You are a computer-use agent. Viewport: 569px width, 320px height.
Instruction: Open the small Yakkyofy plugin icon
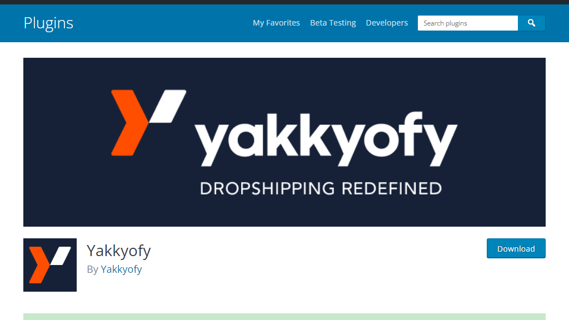(50, 265)
